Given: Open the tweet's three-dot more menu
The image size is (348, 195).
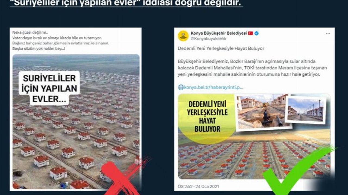Looking at the screenshot, I should point(328,33).
